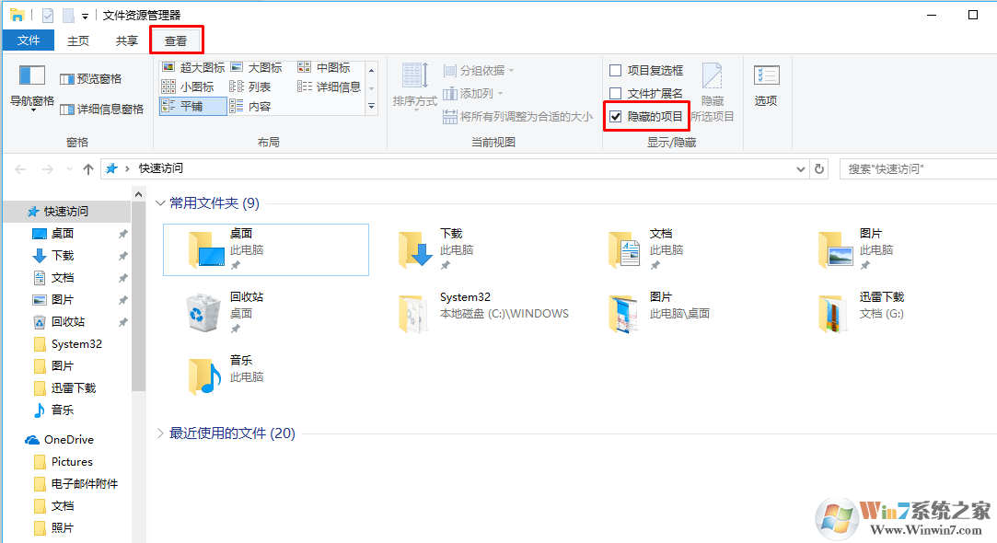997x543 pixels.
Task: Select Thunder downloads (迅雷下载) in sidebar
Action: tap(73, 387)
